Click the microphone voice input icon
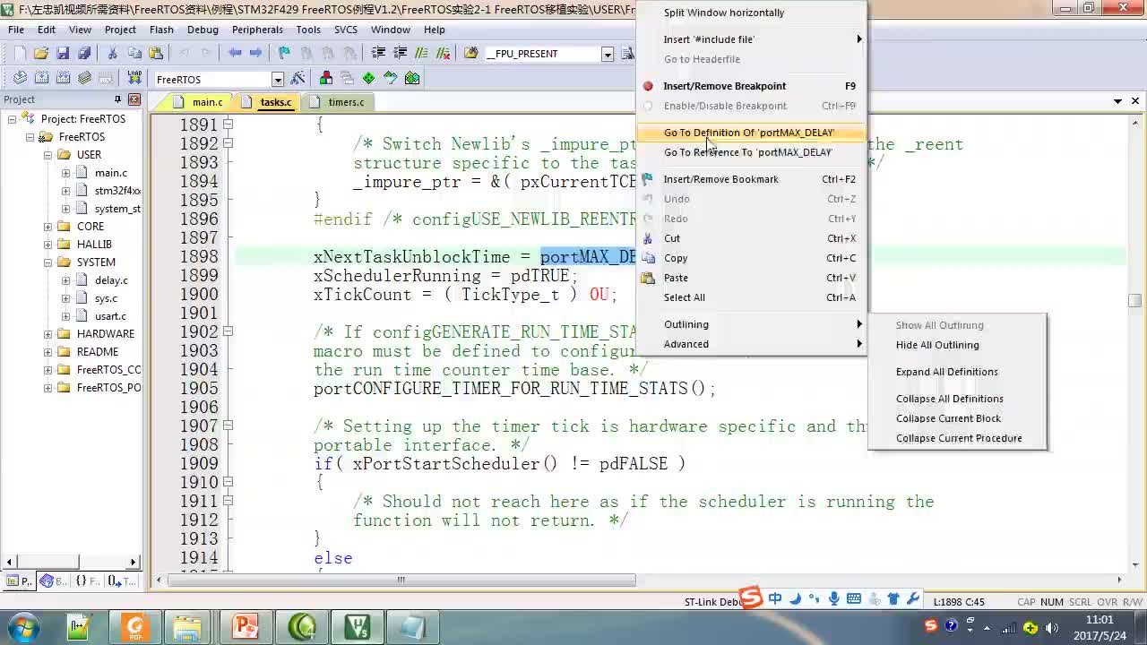 834,599
